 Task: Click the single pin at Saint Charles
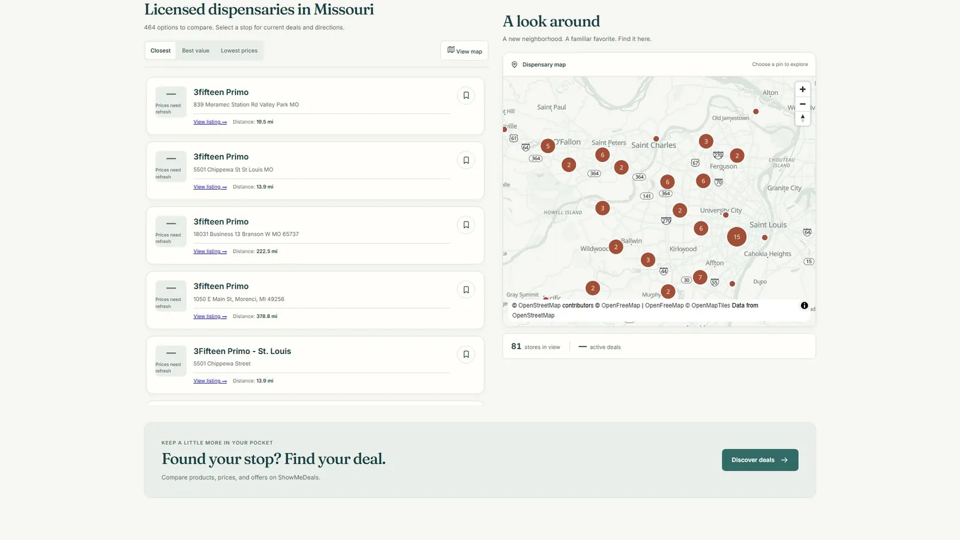pyautogui.click(x=656, y=139)
